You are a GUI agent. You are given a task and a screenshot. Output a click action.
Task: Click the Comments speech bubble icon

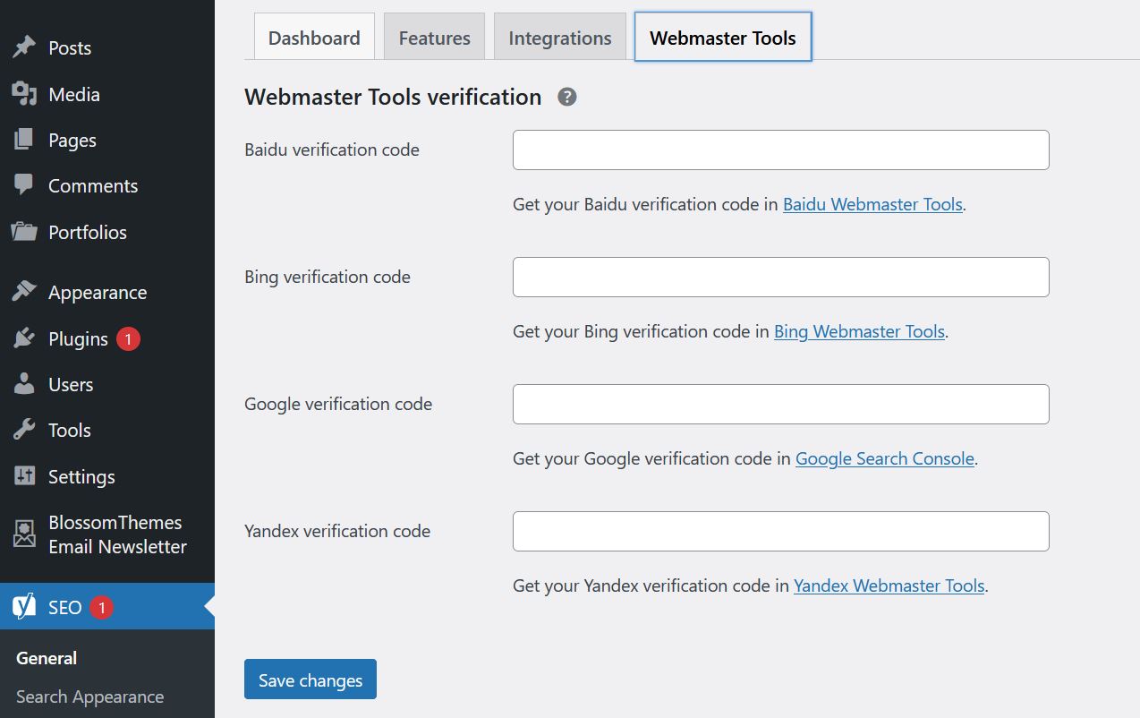(x=24, y=185)
